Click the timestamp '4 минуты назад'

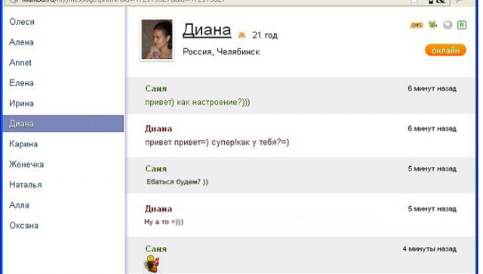[x=429, y=249]
